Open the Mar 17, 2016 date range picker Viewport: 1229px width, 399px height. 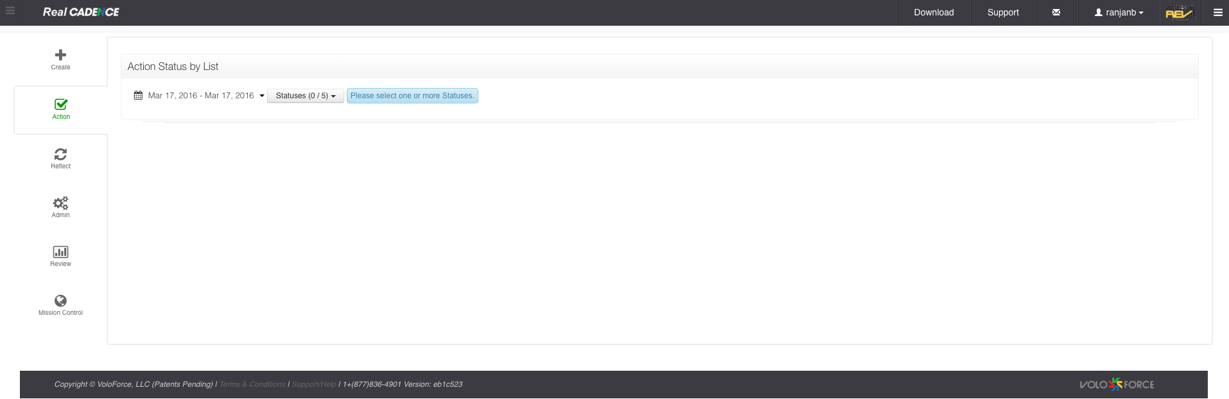(x=201, y=96)
